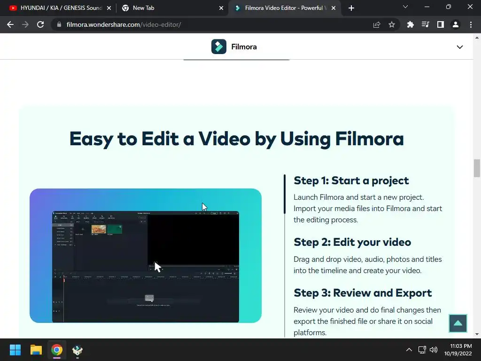Reload the Filmora page
The height and width of the screenshot is (361, 481).
(40, 24)
